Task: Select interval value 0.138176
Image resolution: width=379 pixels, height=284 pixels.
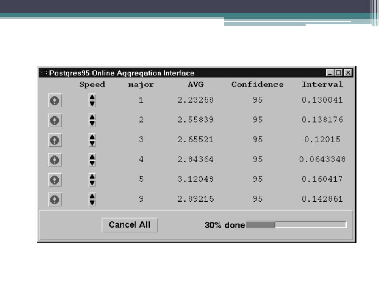Action: click(323, 120)
